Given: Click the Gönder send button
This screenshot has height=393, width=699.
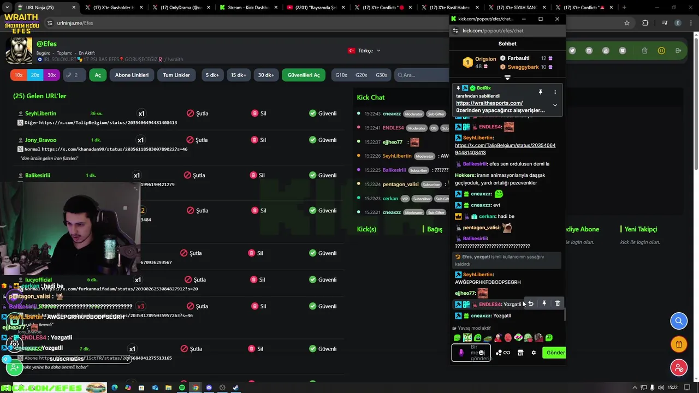Looking at the screenshot, I should 554,353.
